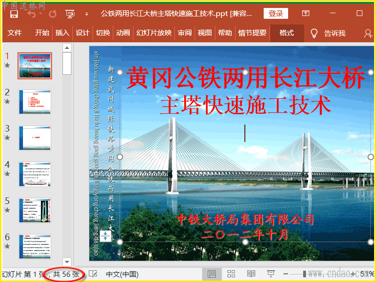This screenshot has width=376, height=282.
Task: Click slide panel scroll down arrow
Action: (x=67, y=262)
